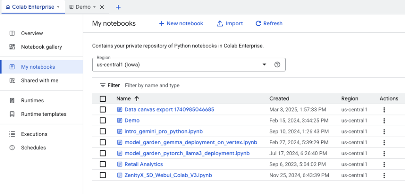Viewport: 405px width, 194px height.
Task: Open the model_garden_gemma_deployment_on_vertex.ipynb link
Action: click(x=191, y=142)
